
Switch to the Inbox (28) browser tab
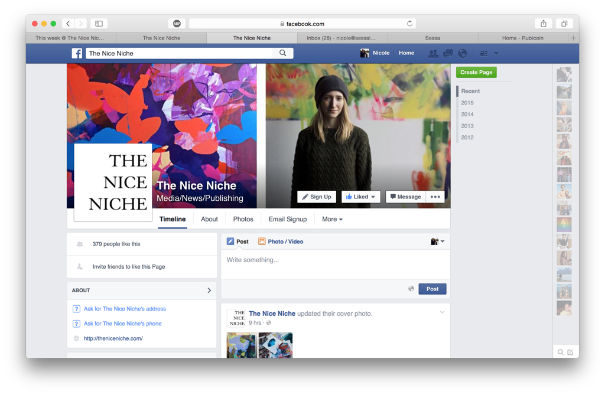tap(342, 38)
